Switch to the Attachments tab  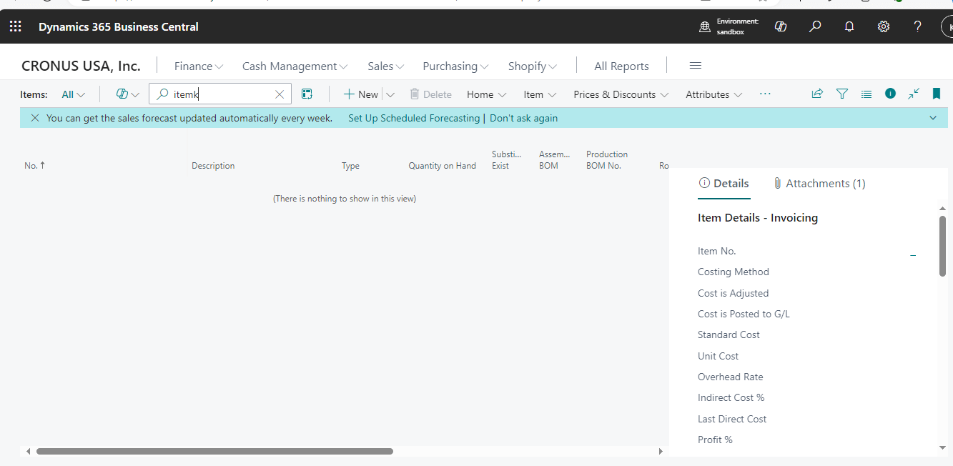[x=819, y=183]
